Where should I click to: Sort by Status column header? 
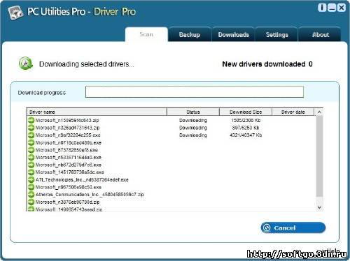(193, 112)
